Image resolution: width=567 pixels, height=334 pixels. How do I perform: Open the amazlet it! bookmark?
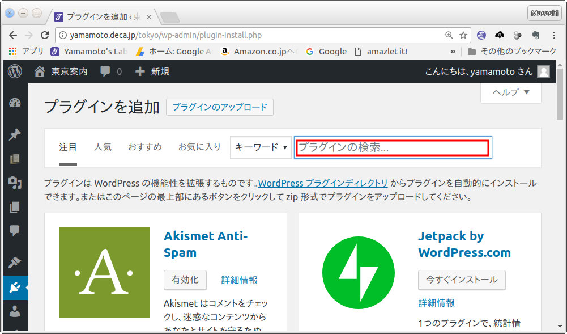click(382, 52)
